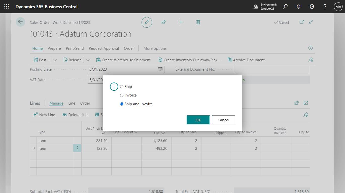The height and width of the screenshot is (193, 345).
Task: Open the Request Approval menu
Action: tap(104, 48)
